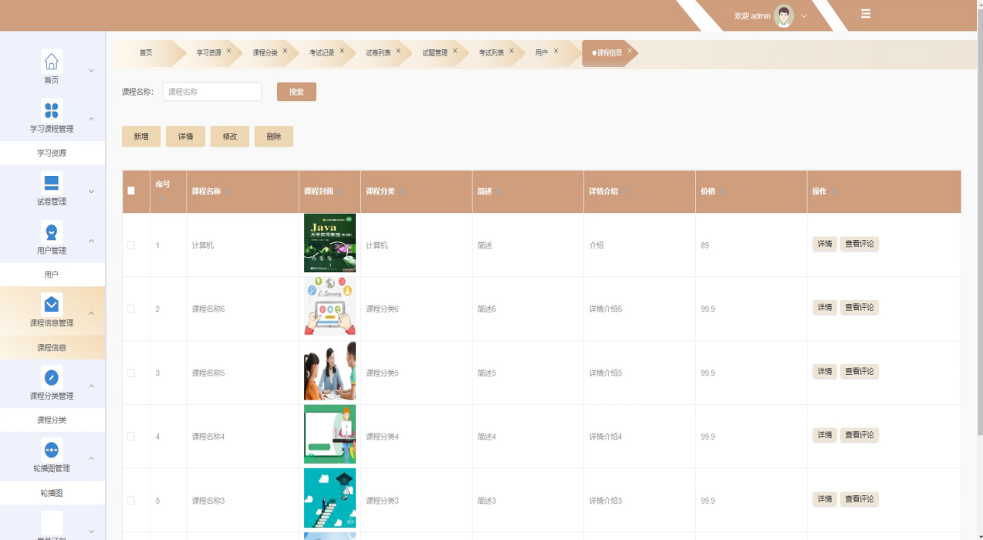The width and height of the screenshot is (983, 540).
Task: Sort the table by the 简述 column
Action: [498, 191]
